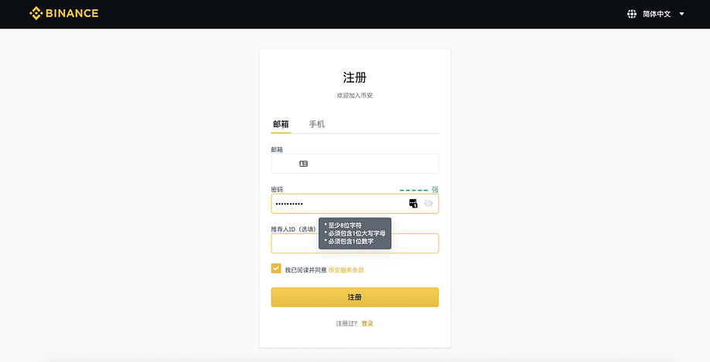Click the password manager icon in password field
Viewport: 710px width, 362px height.
[413, 203]
